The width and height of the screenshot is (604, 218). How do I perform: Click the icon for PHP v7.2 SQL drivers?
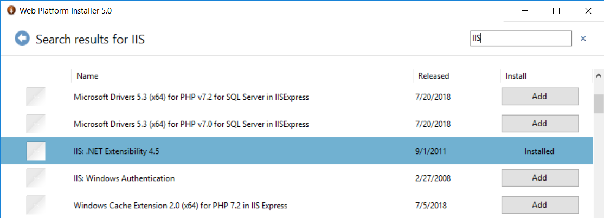pyautogui.click(x=36, y=97)
